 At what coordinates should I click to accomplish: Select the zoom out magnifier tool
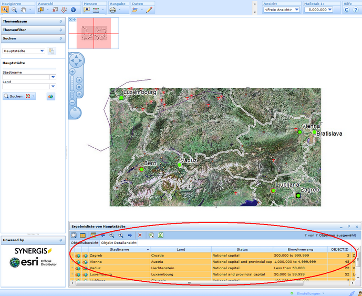[x=14, y=9]
